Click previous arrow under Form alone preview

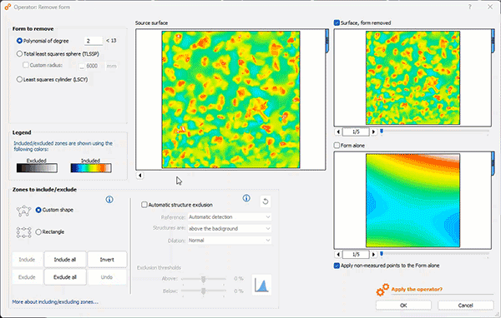338,254
